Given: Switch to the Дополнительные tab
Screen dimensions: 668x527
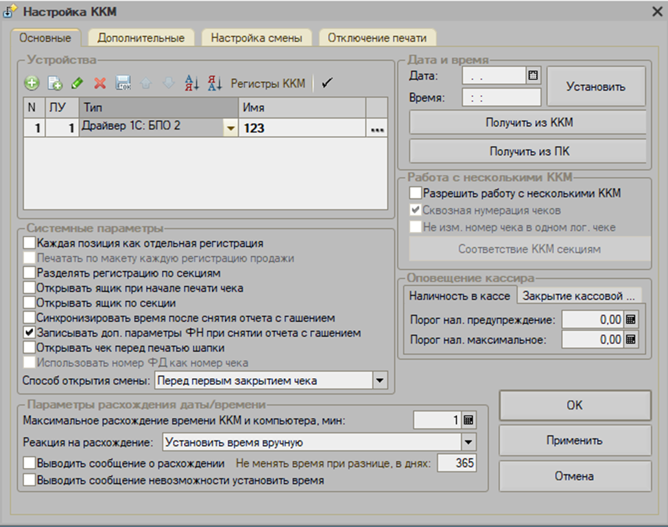Looking at the screenshot, I should coord(141,38).
